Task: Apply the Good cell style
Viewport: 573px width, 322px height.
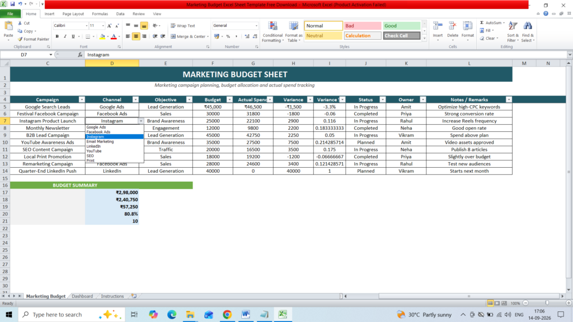Action: [x=402, y=26]
